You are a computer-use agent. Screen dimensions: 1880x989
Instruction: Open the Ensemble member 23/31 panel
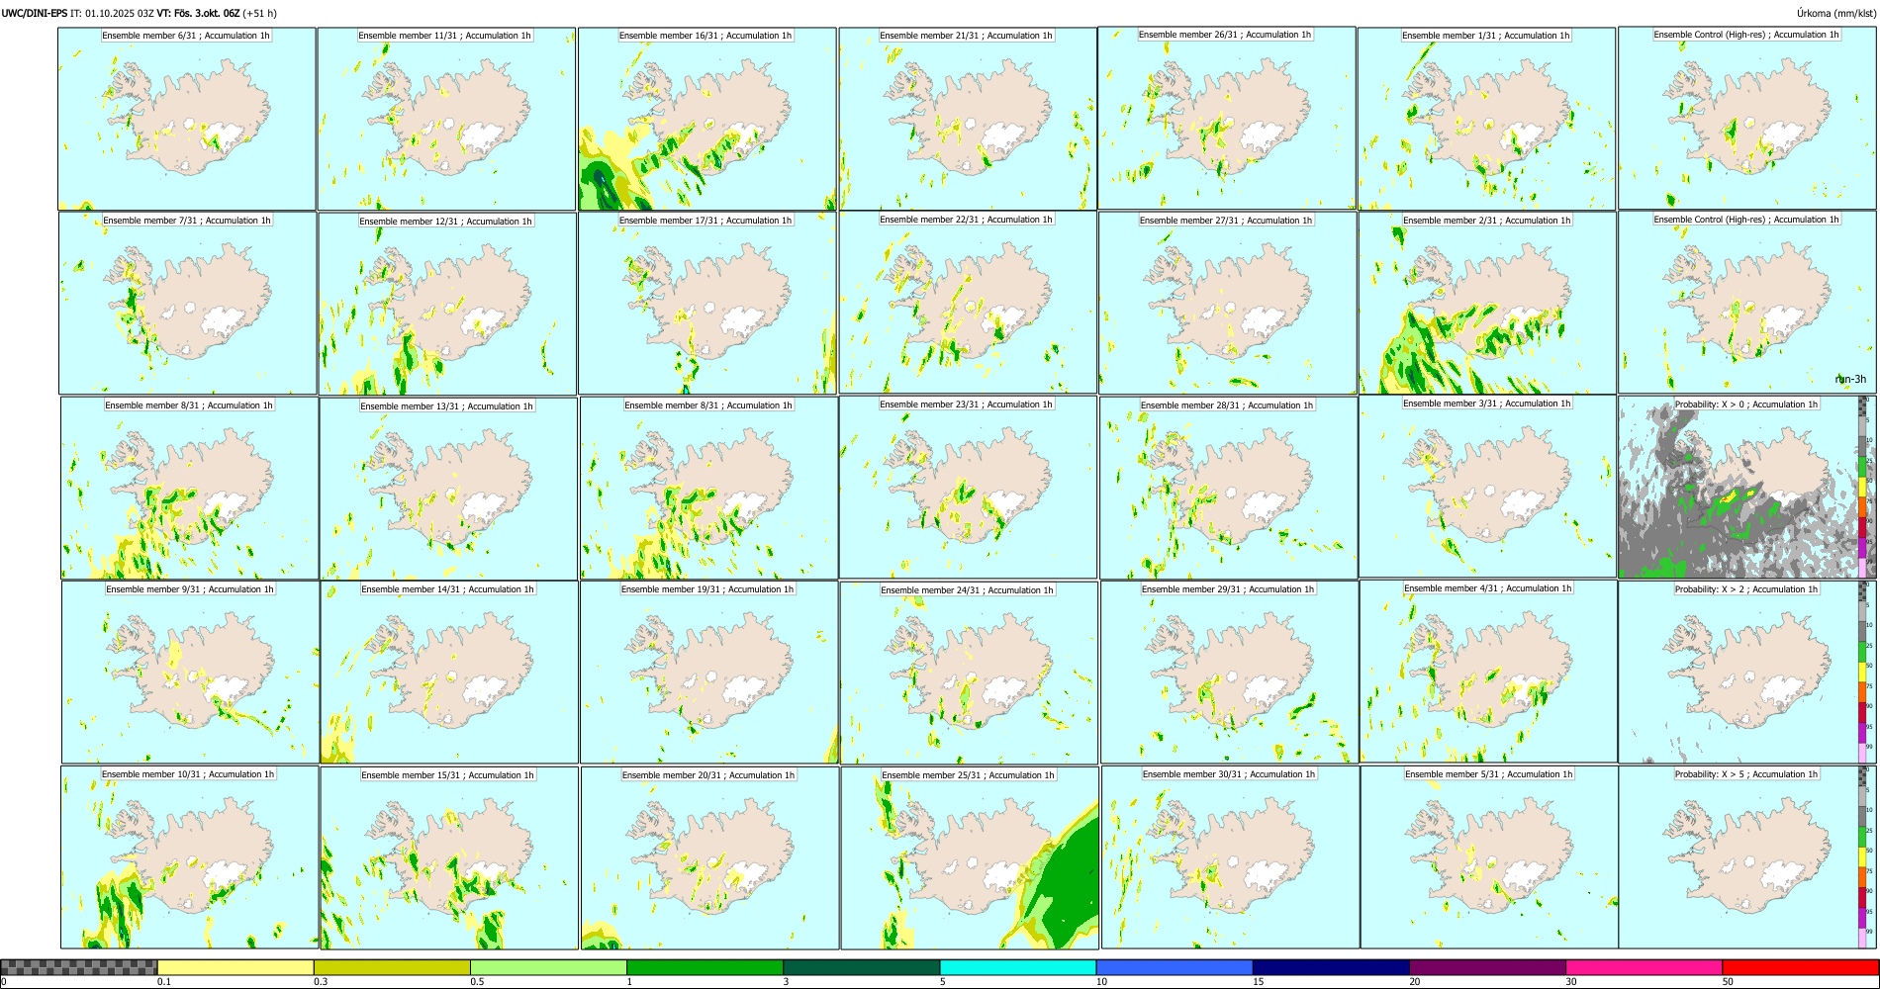point(968,488)
